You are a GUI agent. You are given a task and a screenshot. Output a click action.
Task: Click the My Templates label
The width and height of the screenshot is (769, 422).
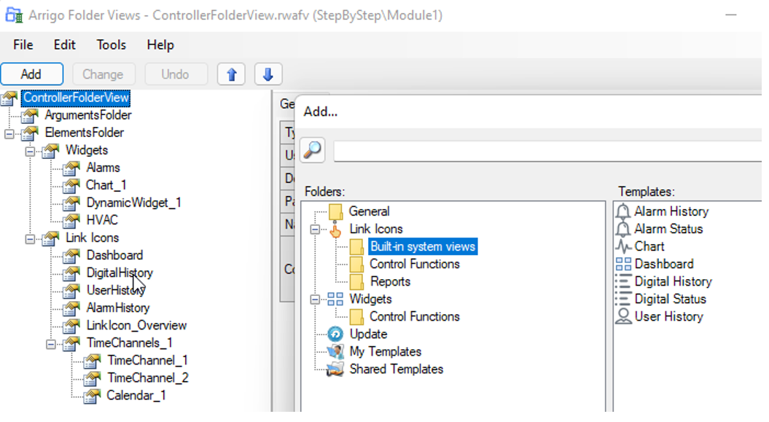(386, 352)
